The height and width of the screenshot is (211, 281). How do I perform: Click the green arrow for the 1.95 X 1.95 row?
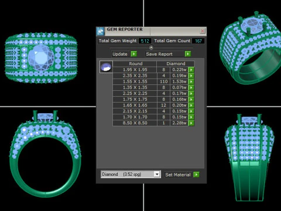191,70
